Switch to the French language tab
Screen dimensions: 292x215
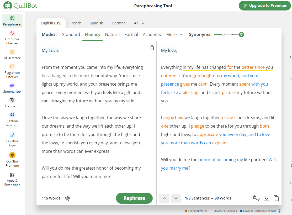coord(76,23)
